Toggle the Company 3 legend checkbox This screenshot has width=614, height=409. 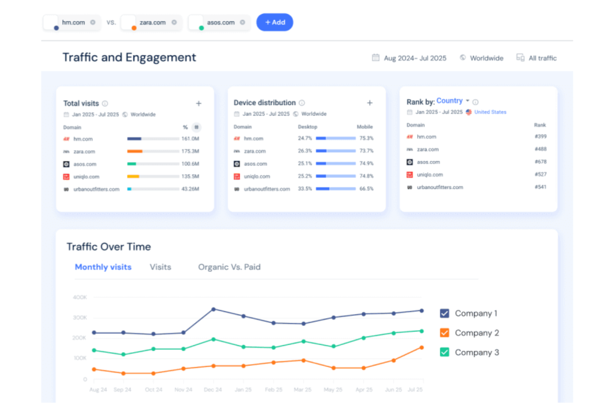click(444, 352)
